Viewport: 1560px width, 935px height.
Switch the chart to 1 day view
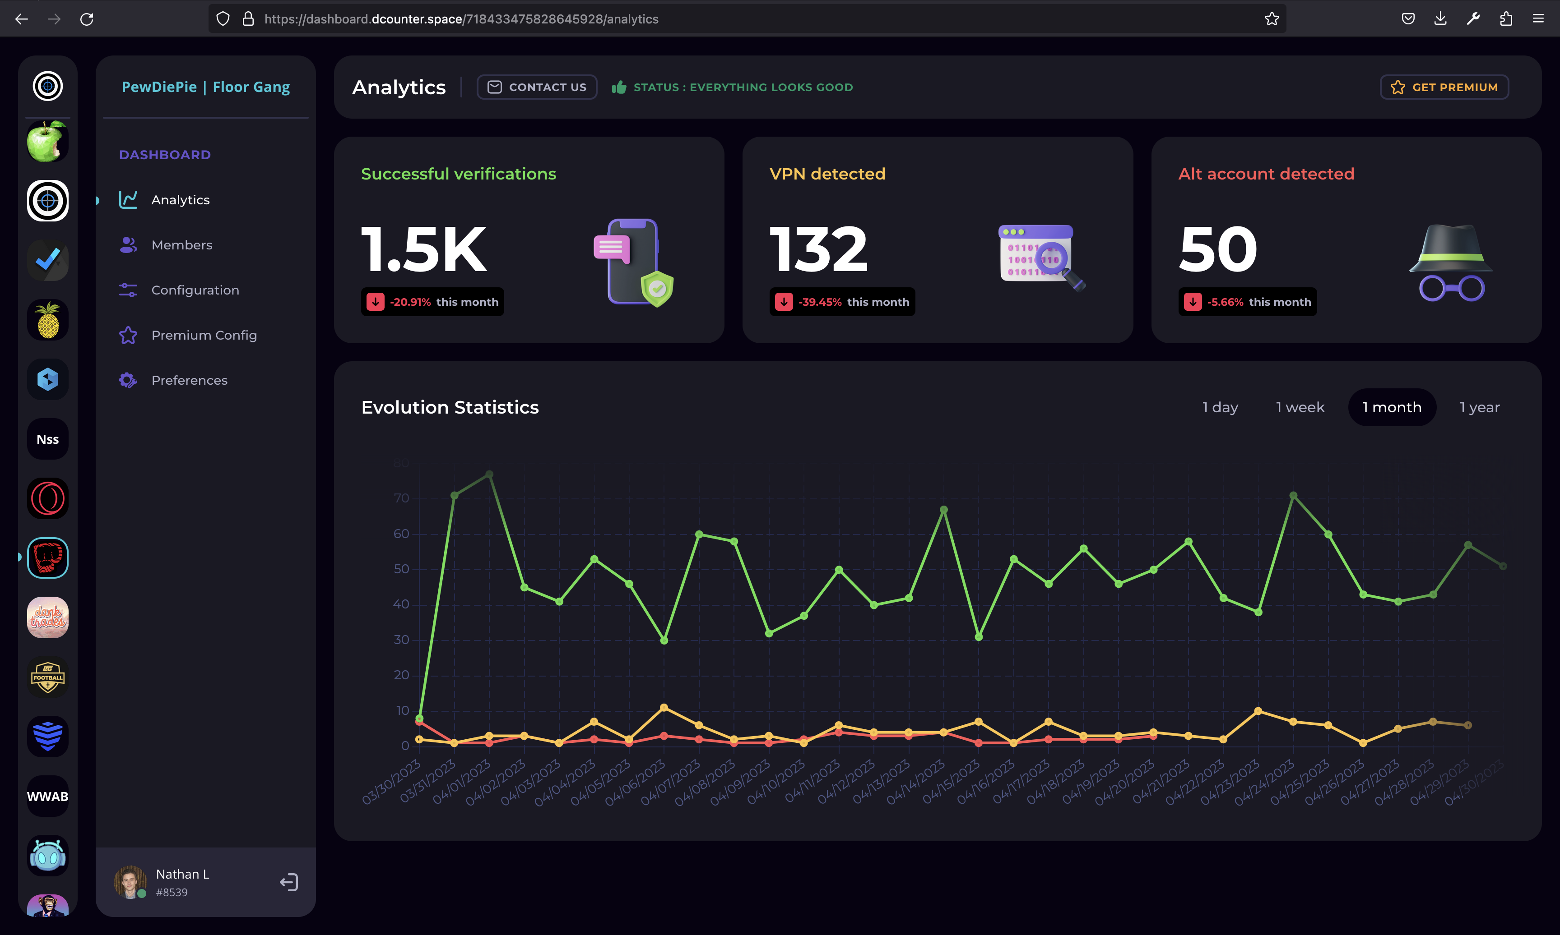click(x=1220, y=407)
